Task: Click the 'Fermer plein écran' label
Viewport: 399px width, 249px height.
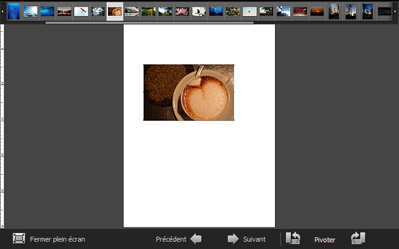Action: pos(58,239)
